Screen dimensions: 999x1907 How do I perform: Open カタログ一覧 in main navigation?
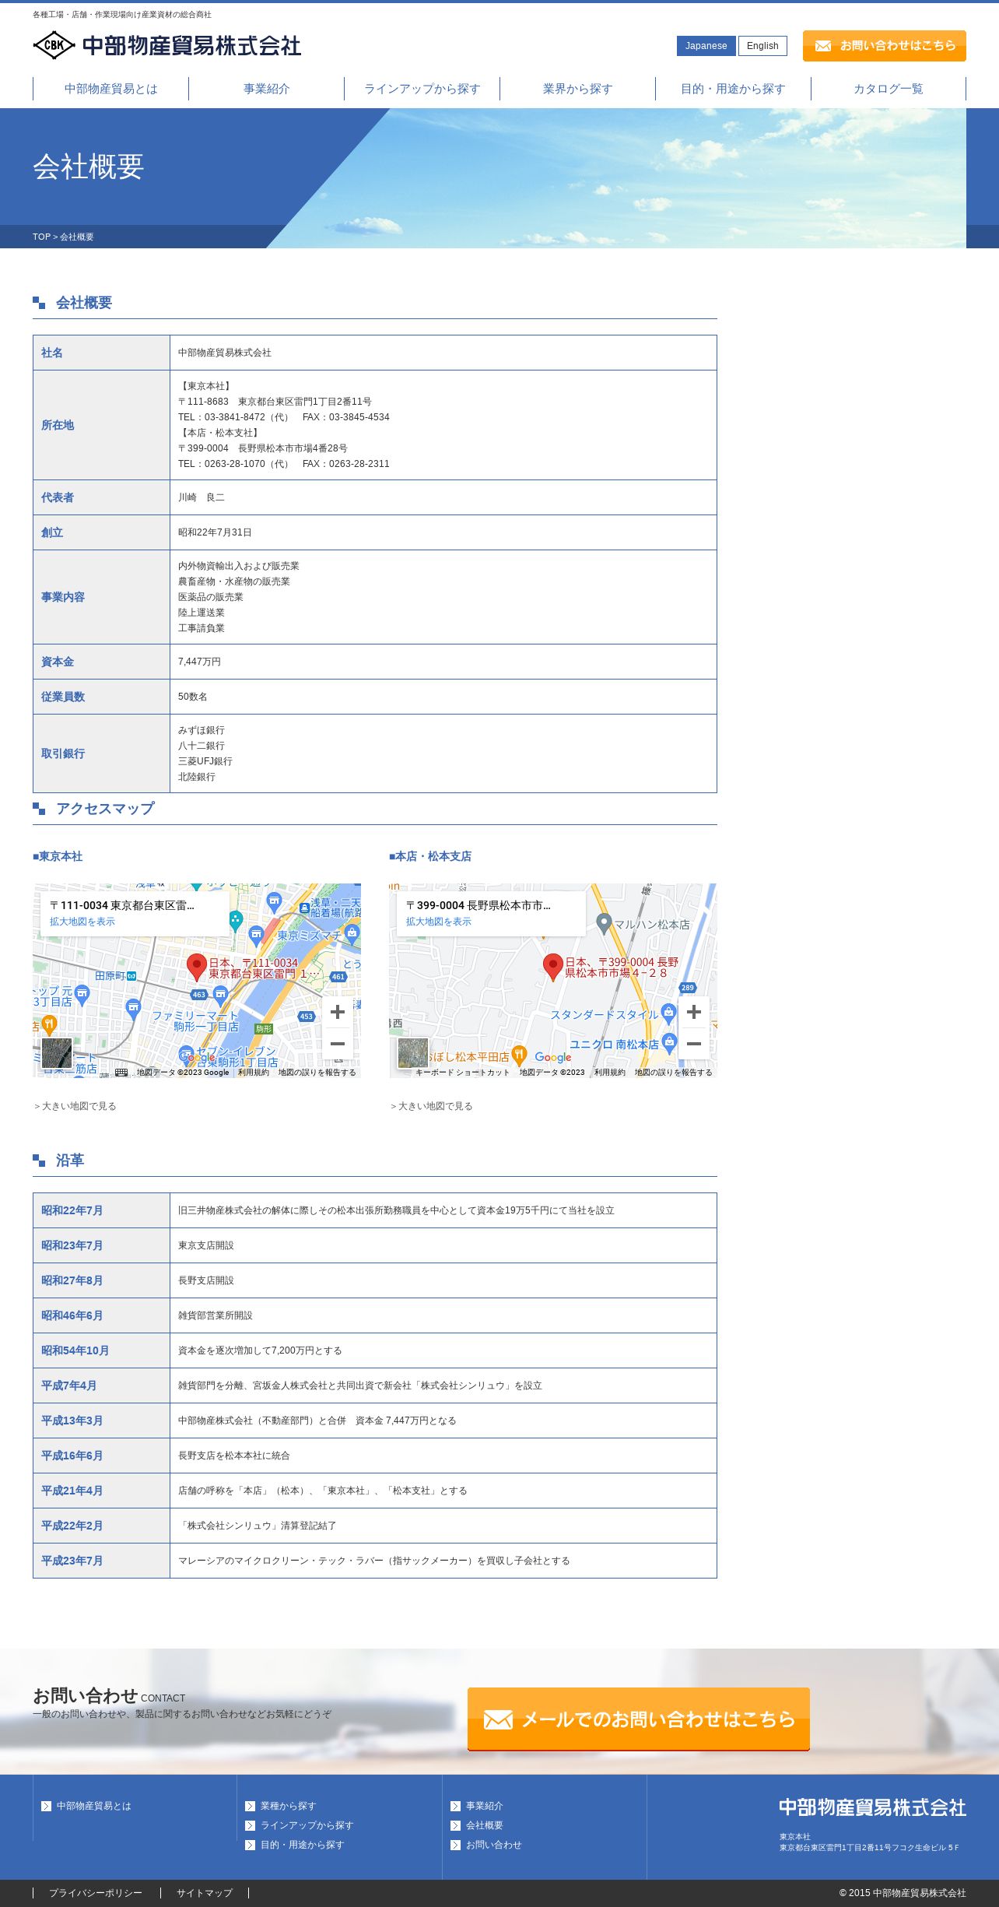(x=889, y=89)
